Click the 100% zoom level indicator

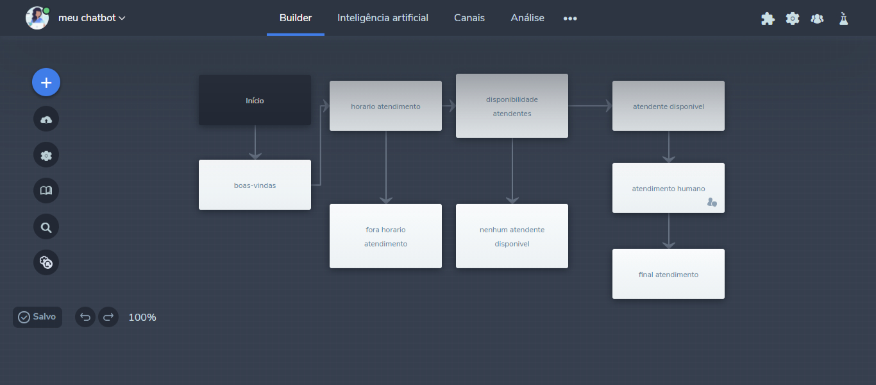[142, 318]
